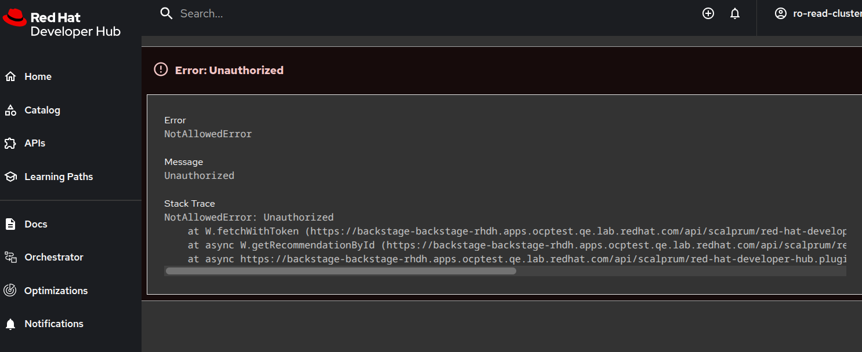
Task: Click the Red Hat Developer Hub logo
Action: pos(62,24)
